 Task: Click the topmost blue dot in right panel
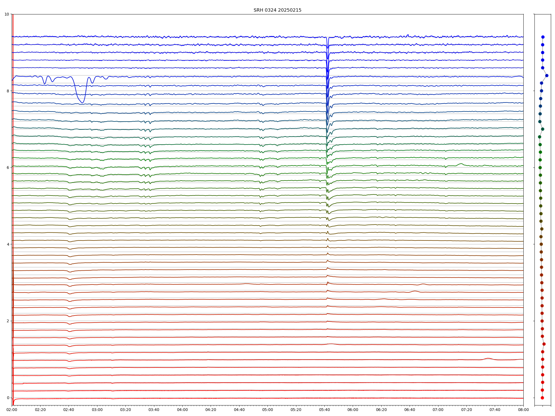pyautogui.click(x=543, y=37)
